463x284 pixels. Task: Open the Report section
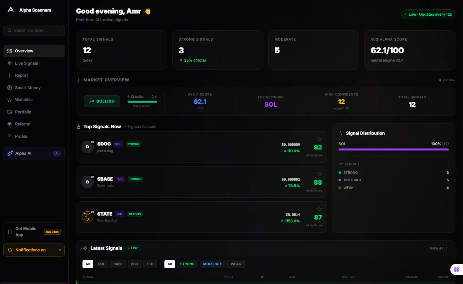point(34,75)
